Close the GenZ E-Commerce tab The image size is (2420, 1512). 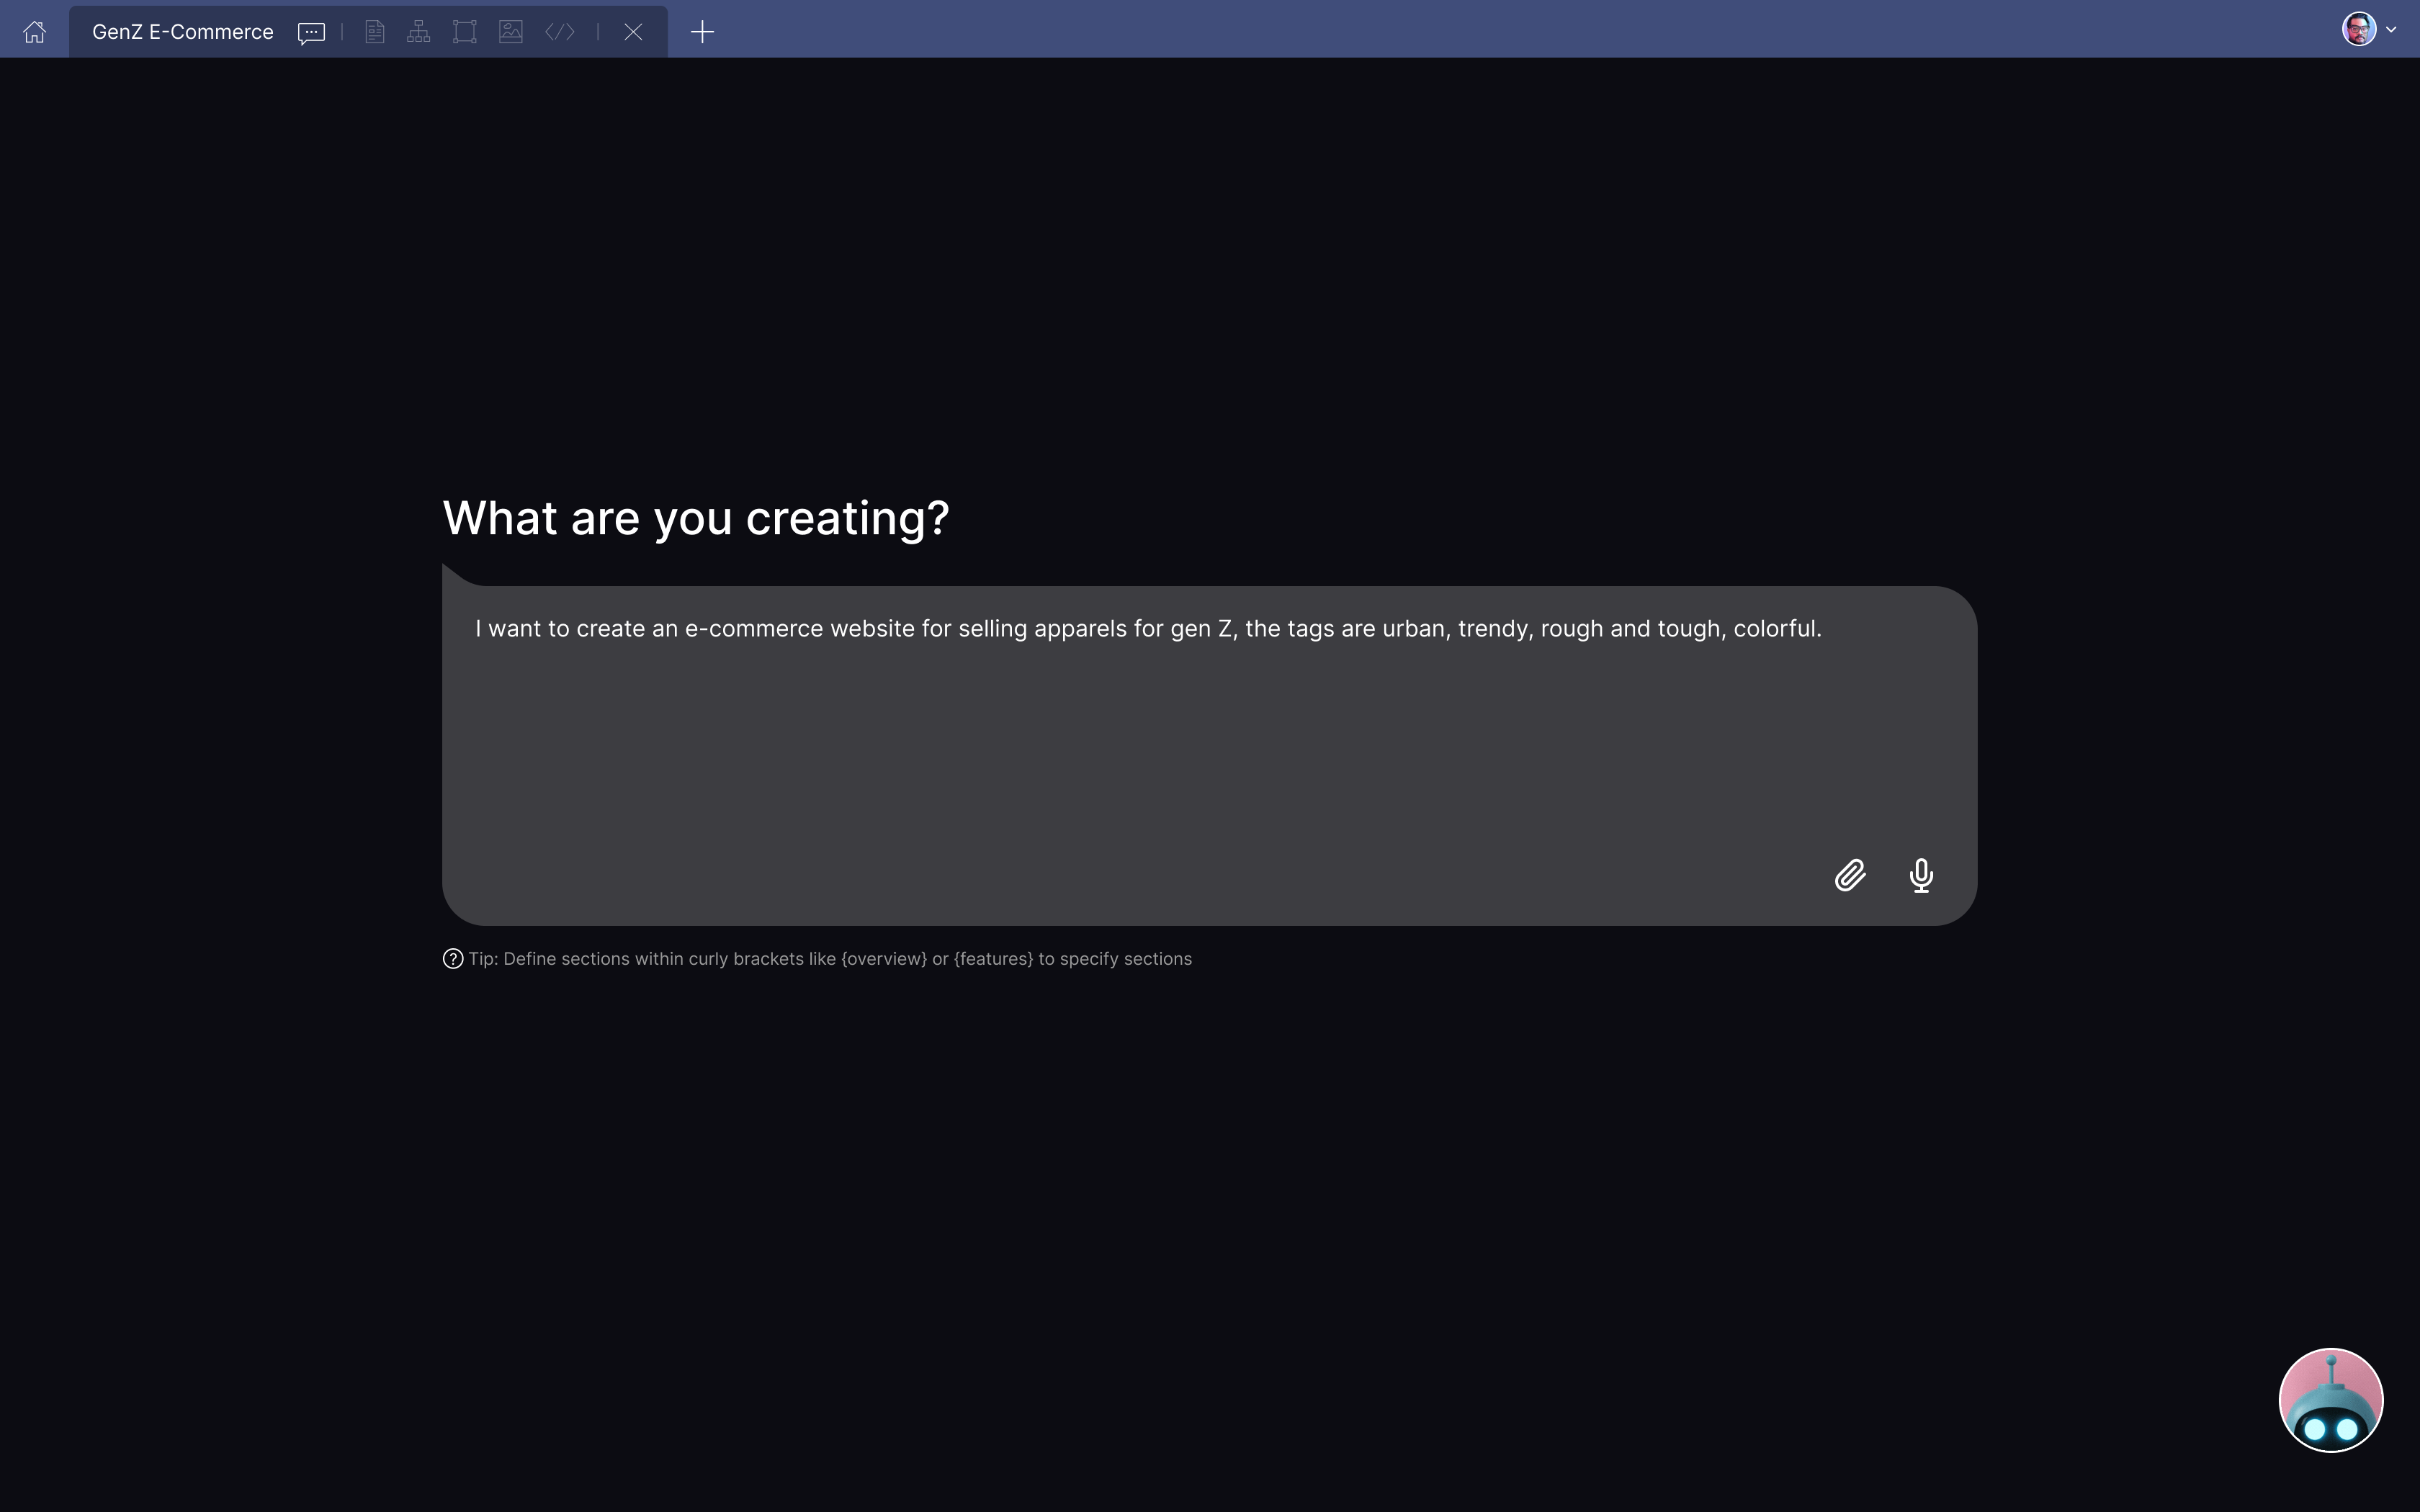[633, 32]
